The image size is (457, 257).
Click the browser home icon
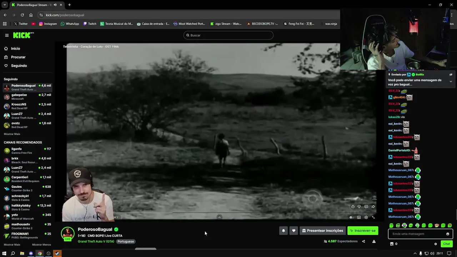point(31,15)
